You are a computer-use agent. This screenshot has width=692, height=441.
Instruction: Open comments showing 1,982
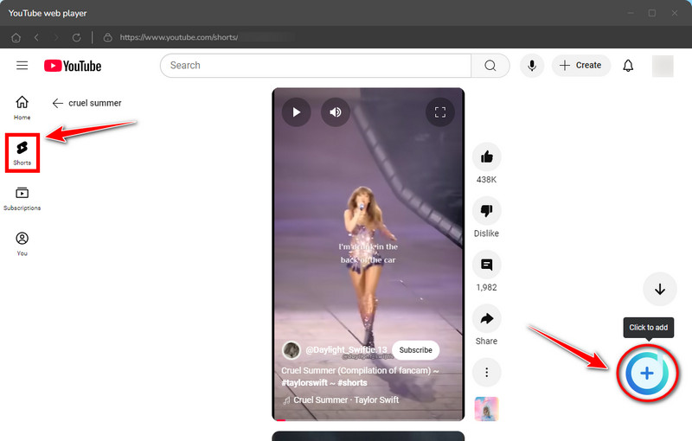pyautogui.click(x=486, y=265)
